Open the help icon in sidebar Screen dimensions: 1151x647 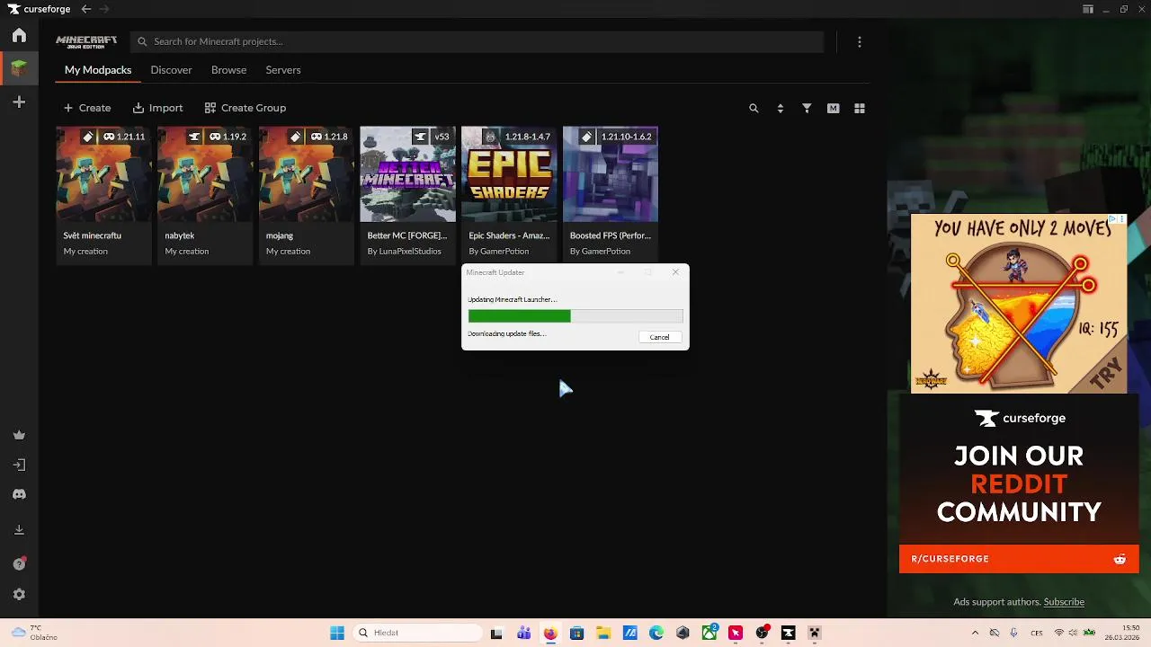click(x=19, y=564)
